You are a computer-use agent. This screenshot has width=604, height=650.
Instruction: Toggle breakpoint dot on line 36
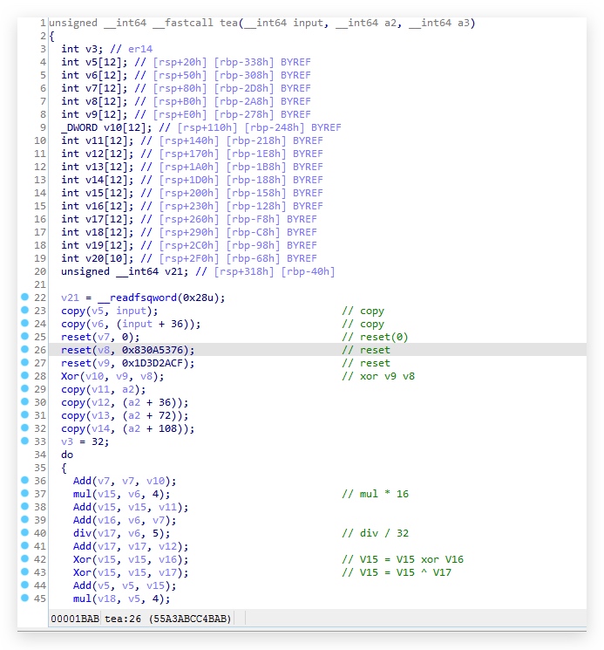tap(24, 480)
